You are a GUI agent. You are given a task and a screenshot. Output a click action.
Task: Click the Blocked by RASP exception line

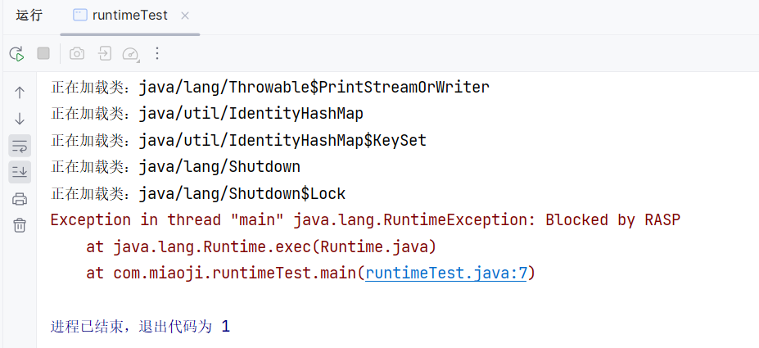pyautogui.click(x=365, y=220)
